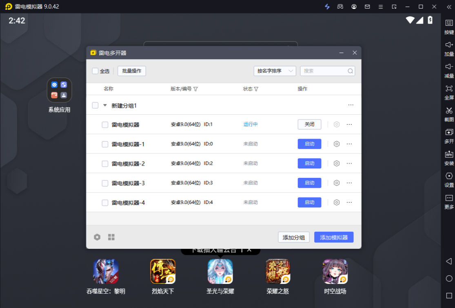
Task: Select the 雷电模拟器-4 checkbox
Action: [105, 203]
